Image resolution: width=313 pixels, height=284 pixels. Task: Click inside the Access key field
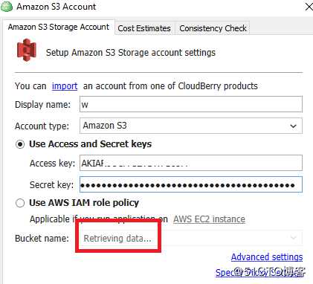point(191,163)
